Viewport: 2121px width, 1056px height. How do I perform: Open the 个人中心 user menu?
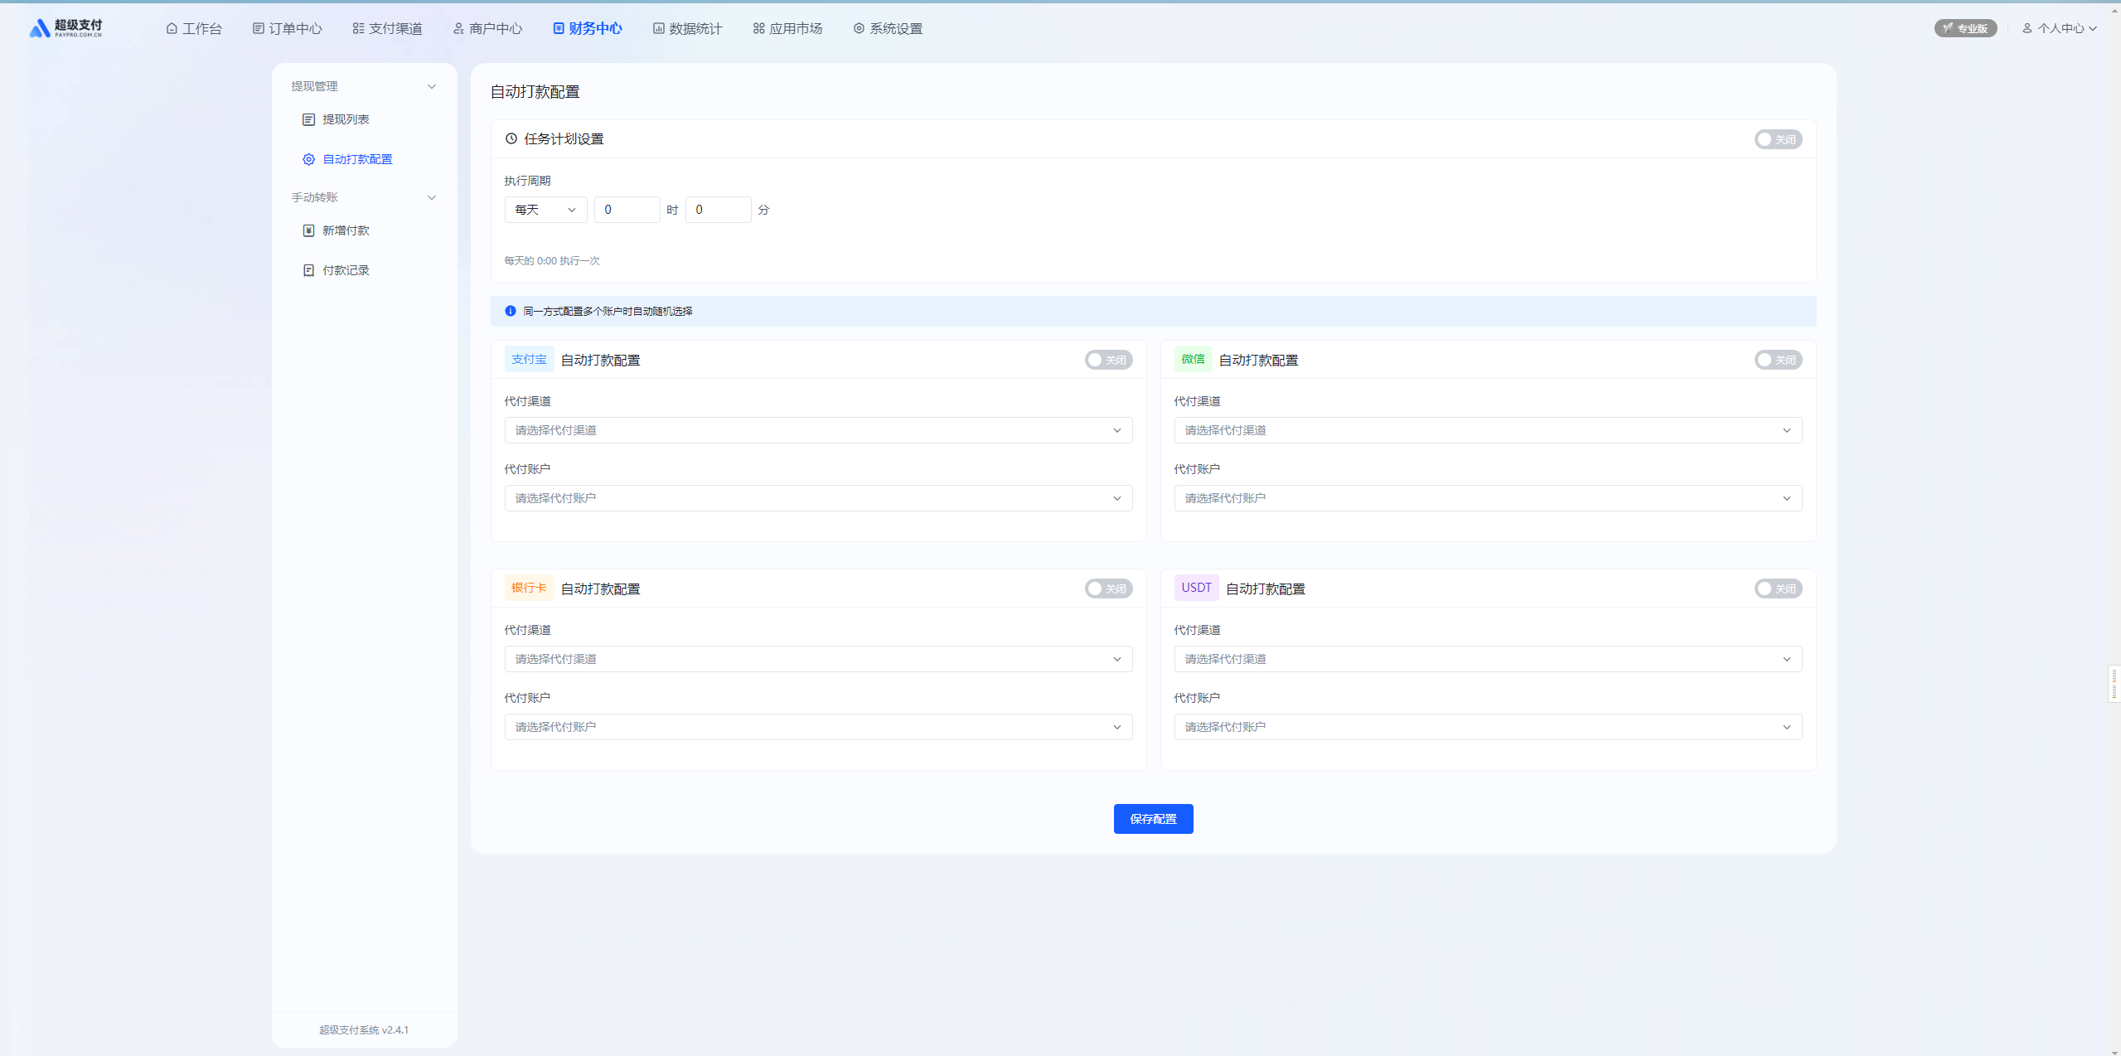pyautogui.click(x=2059, y=28)
